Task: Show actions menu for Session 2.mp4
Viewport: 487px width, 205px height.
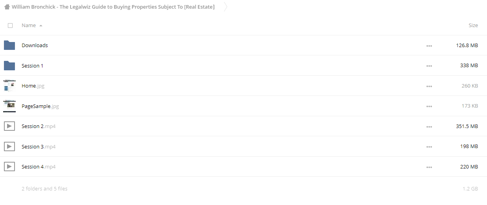Action: pos(429,127)
